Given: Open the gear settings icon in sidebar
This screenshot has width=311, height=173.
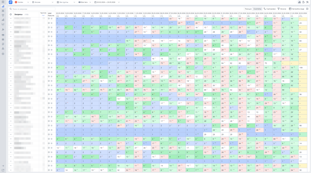Looking at the screenshot, I should 3,54.
